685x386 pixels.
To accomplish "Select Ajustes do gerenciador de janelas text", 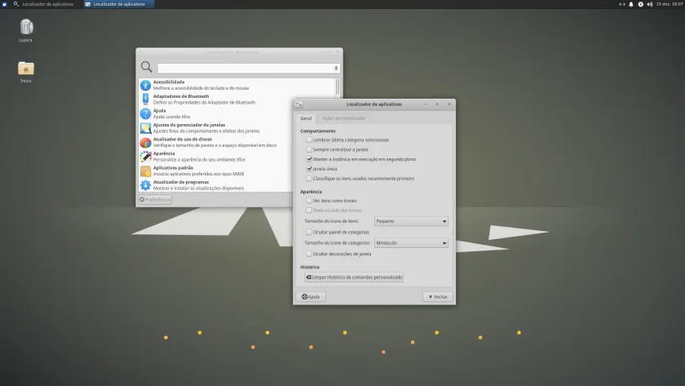I will 189,125.
